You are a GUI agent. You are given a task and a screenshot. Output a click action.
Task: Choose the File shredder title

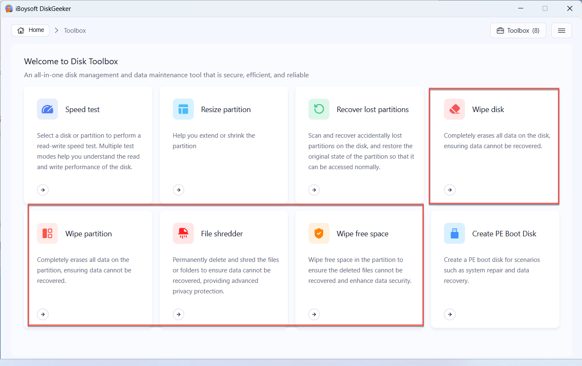[222, 234]
